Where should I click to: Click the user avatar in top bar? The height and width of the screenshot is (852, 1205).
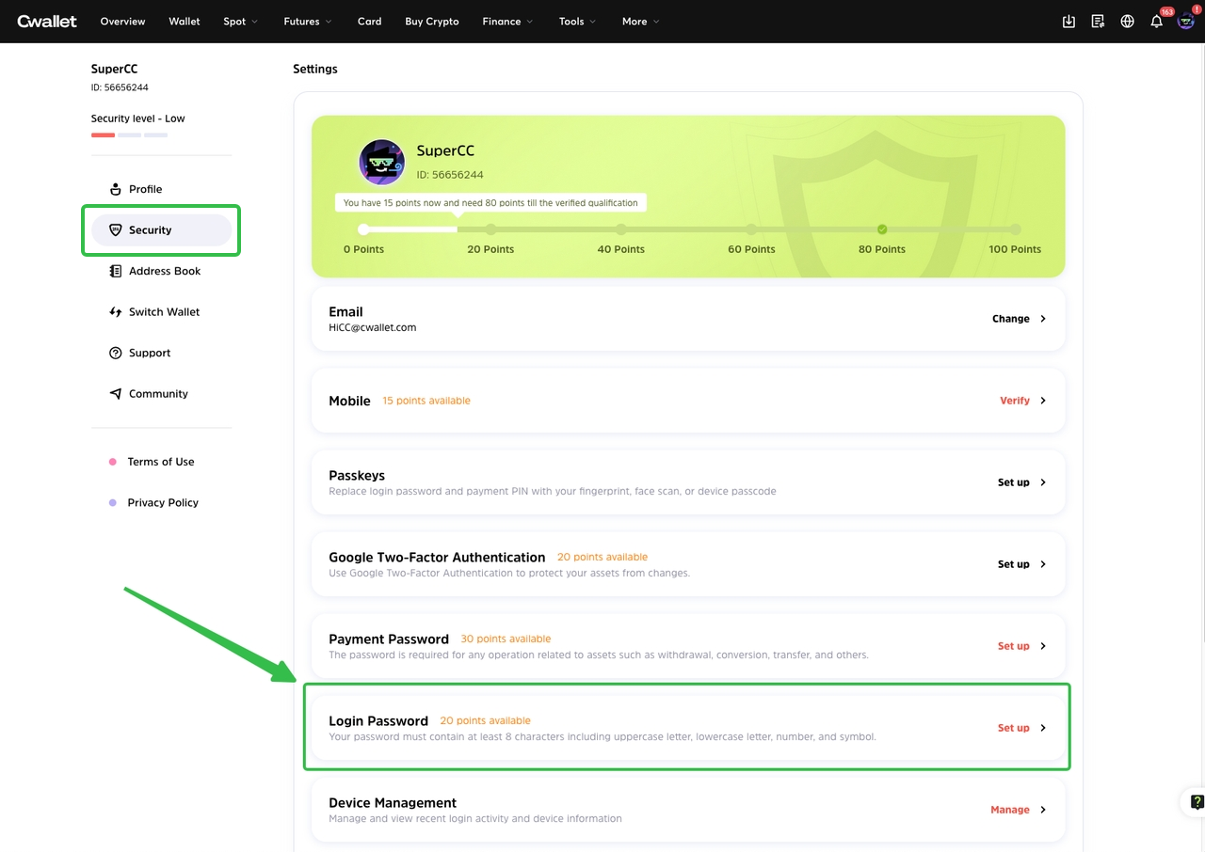click(x=1186, y=21)
